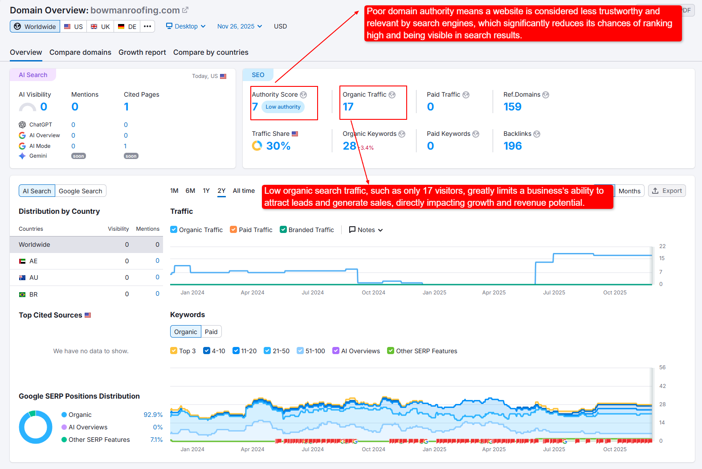702x469 pixels.
Task: Toggle the Branded Traffic checkbox
Action: point(283,230)
